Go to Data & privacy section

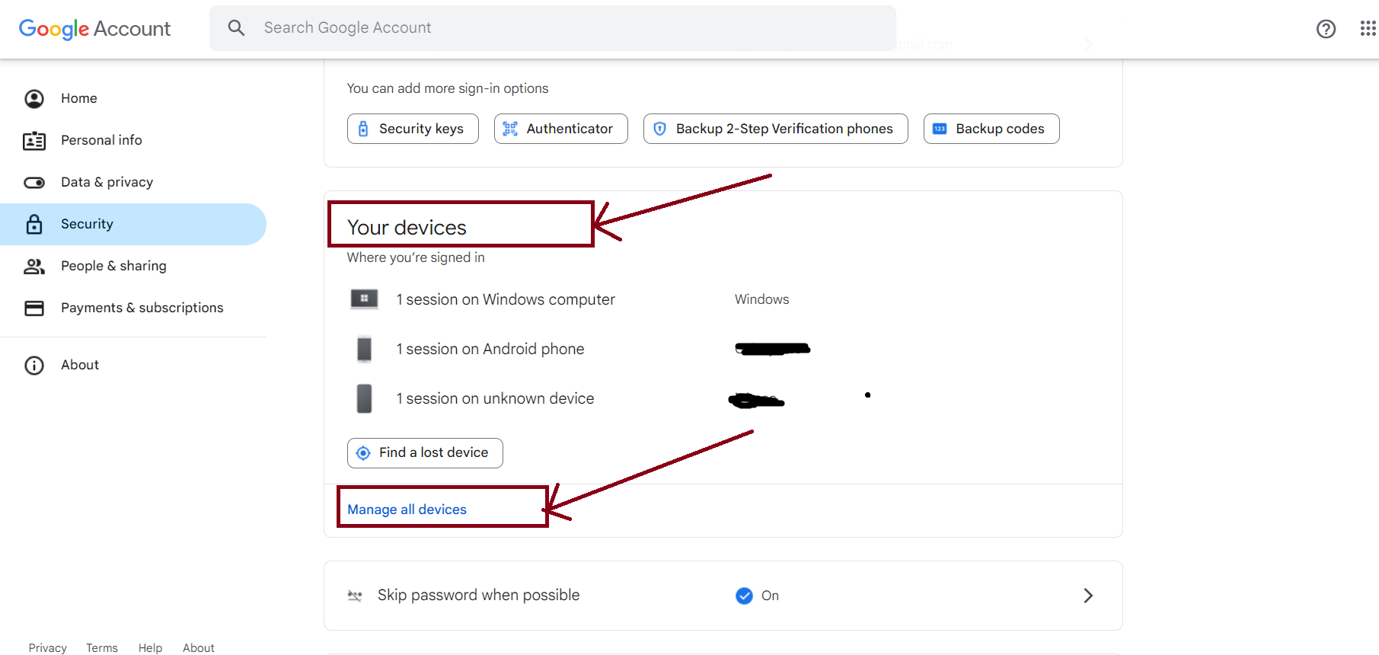pyautogui.click(x=107, y=182)
